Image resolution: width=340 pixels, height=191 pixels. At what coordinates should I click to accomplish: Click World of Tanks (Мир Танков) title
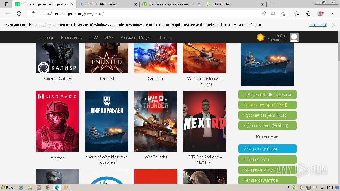(205, 81)
